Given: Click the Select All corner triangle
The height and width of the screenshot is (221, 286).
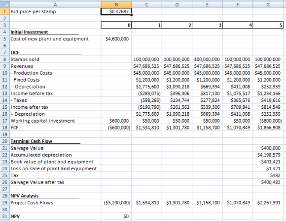Looking at the screenshot, I should tap(4, 4).
